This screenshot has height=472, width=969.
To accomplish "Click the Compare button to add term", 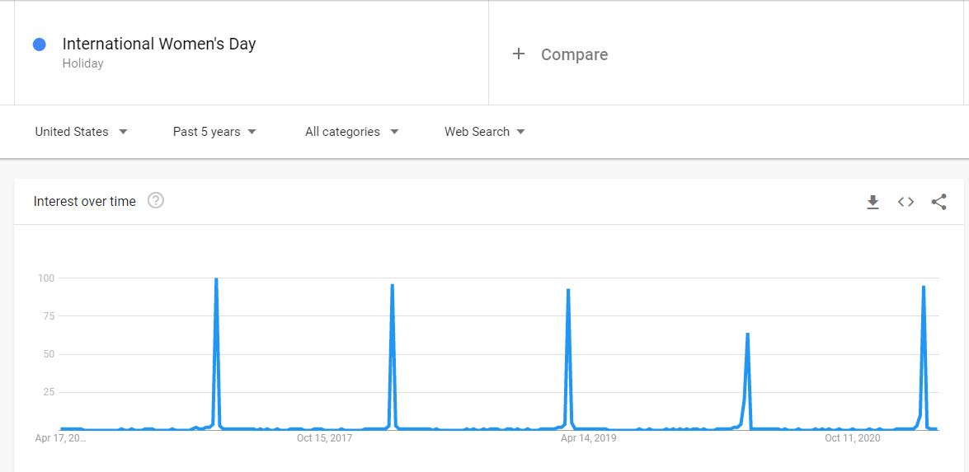I will coord(574,54).
